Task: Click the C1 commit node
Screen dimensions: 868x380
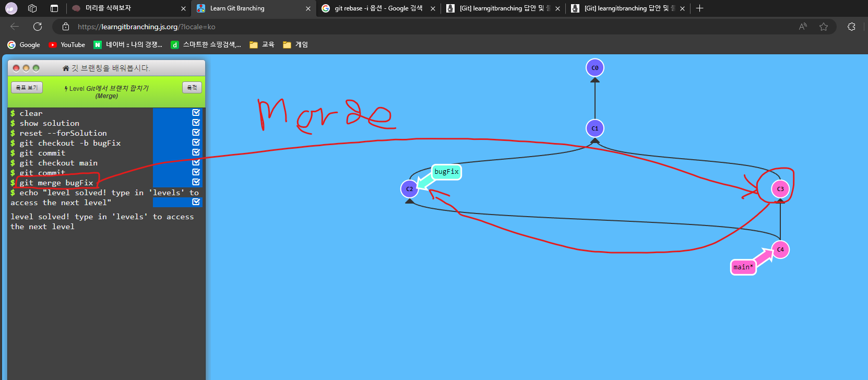Action: click(595, 128)
